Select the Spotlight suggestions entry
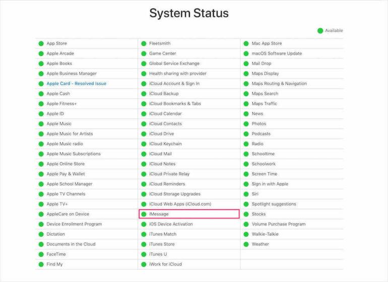Screen dimensions: 388x282 coord(274,204)
